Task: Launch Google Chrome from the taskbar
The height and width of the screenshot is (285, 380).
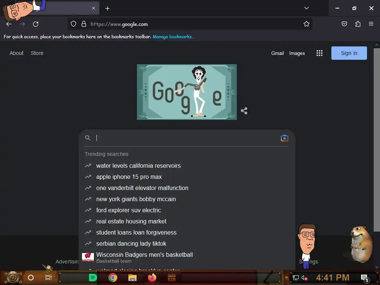Action: tap(113, 278)
